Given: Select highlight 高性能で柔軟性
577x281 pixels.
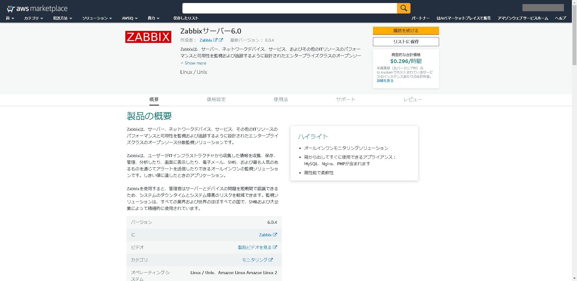Looking at the screenshot, I should [319, 173].
